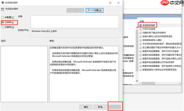The height and width of the screenshot is (111, 184).
Task: Click the background window vertical scroll down arrow
Action: pyautogui.click(x=137, y=81)
